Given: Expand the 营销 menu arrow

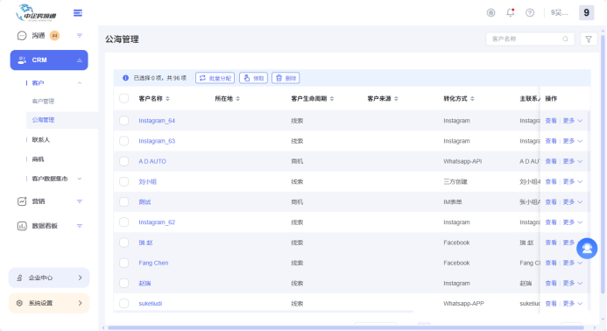Looking at the screenshot, I should (80, 201).
